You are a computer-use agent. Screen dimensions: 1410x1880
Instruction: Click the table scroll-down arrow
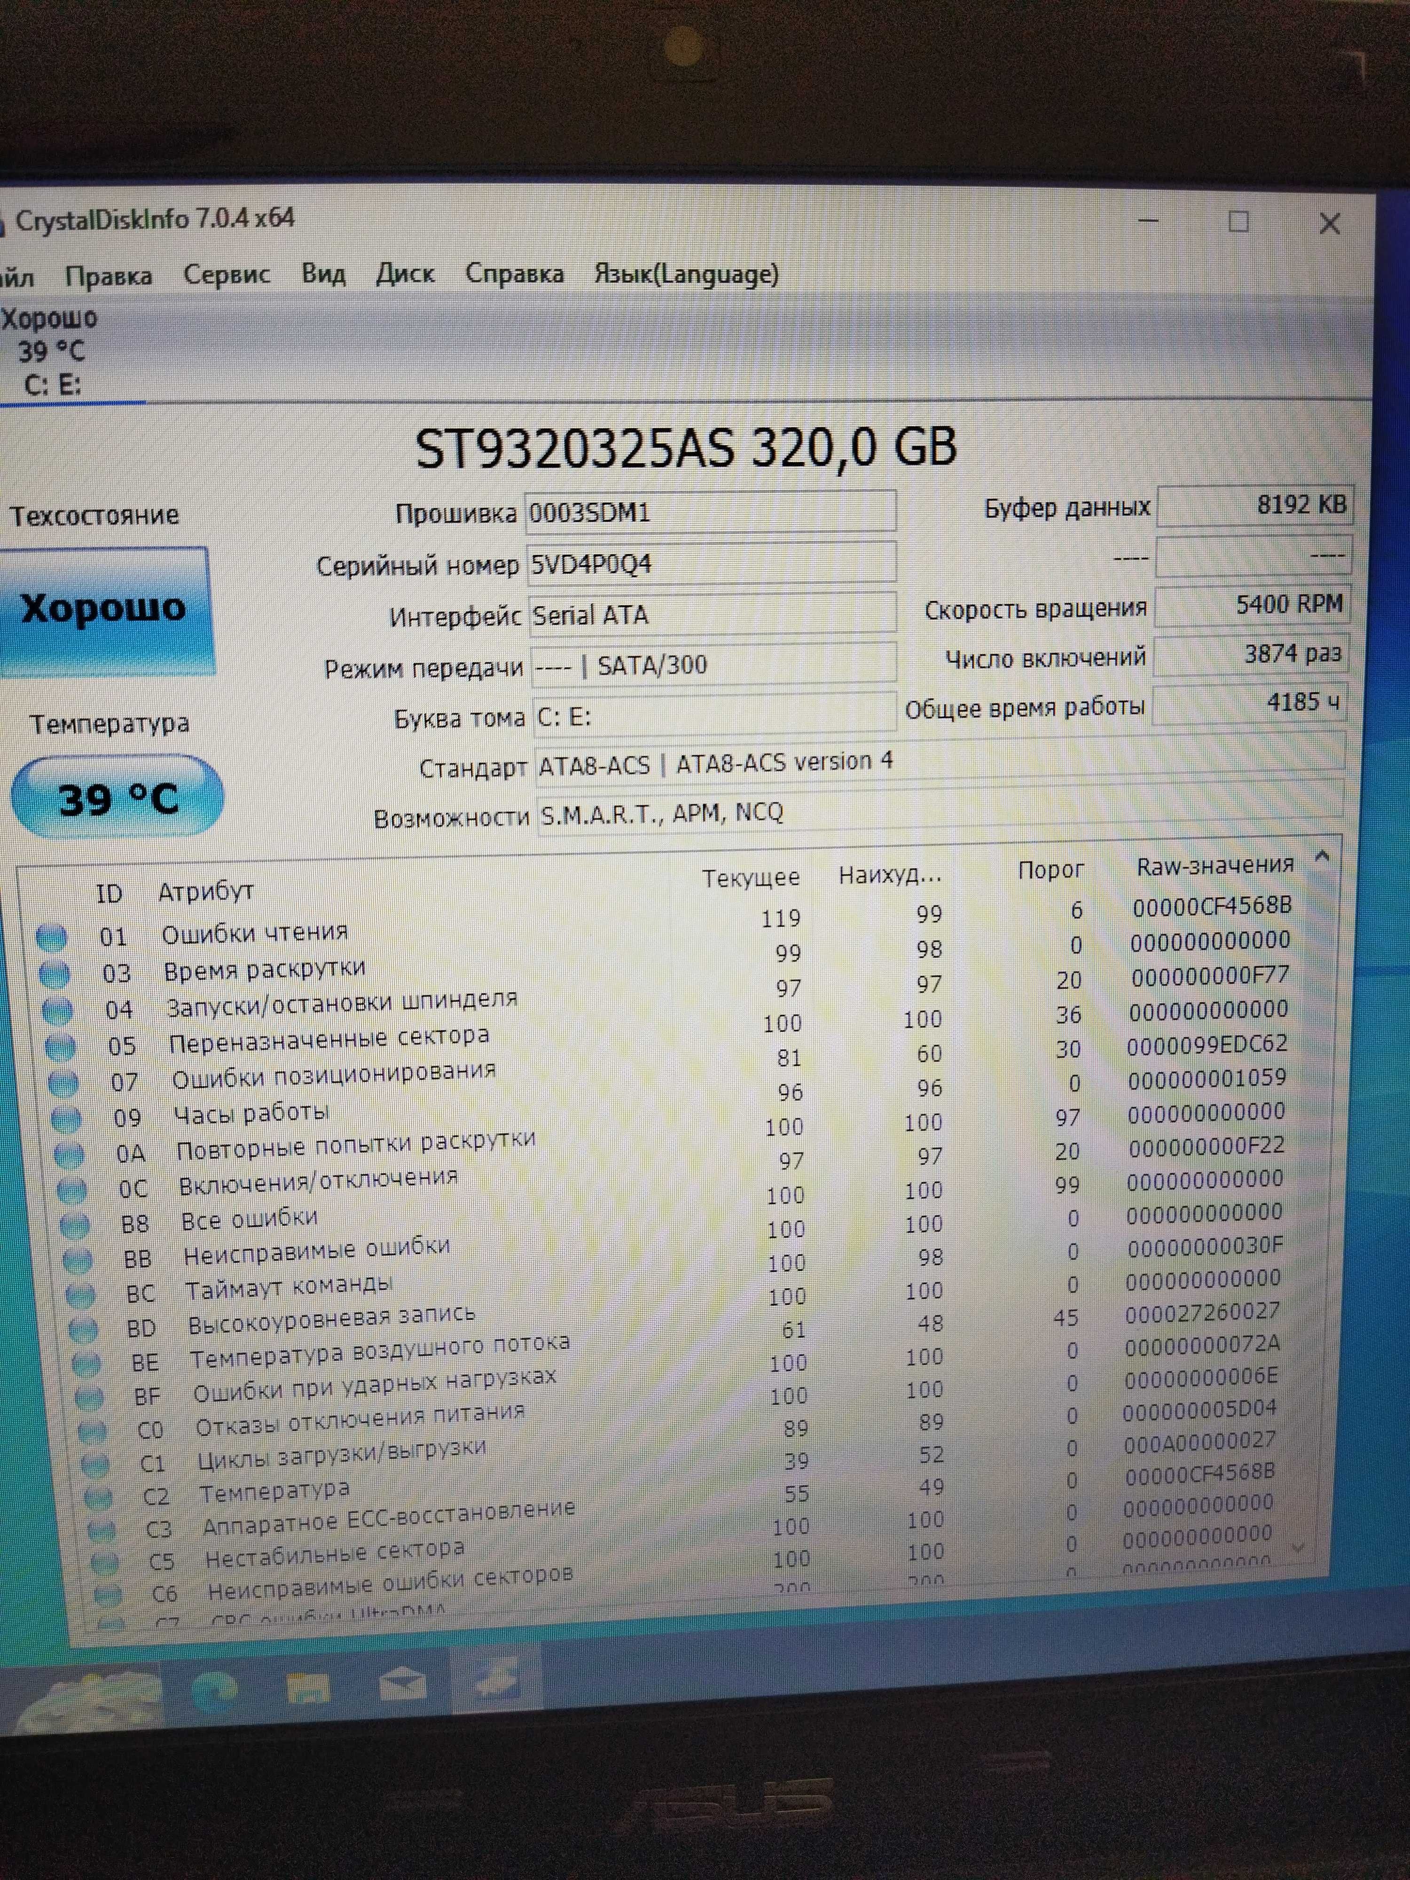click(1298, 1549)
